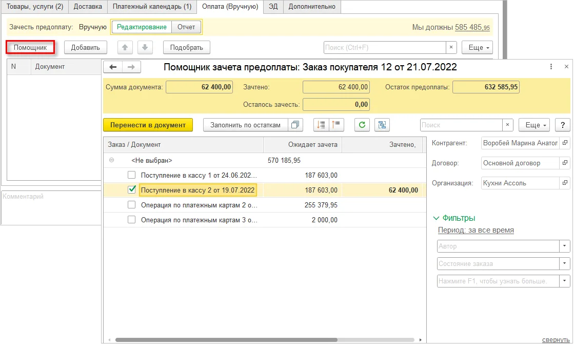Click the Заказ / Документ column header
This screenshot has height=344, width=574.
point(184,145)
